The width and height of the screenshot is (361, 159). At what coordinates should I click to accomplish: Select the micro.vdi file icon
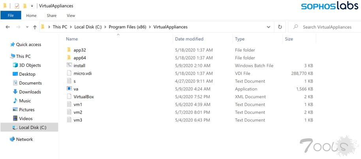[x=69, y=73]
